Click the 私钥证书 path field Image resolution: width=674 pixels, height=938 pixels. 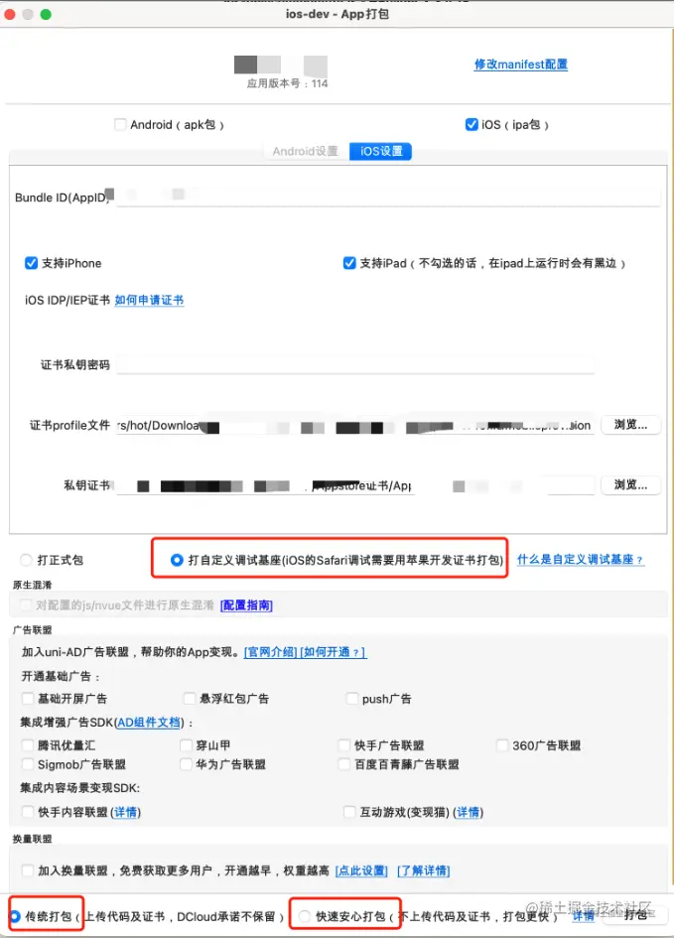355,485
